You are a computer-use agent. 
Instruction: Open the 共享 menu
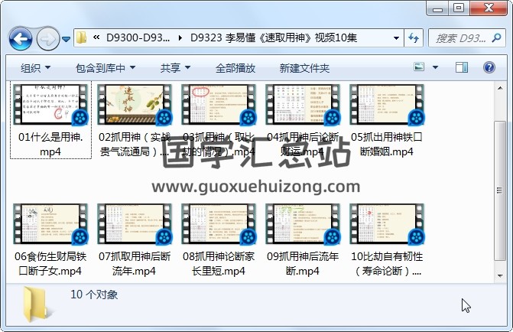[x=175, y=68]
